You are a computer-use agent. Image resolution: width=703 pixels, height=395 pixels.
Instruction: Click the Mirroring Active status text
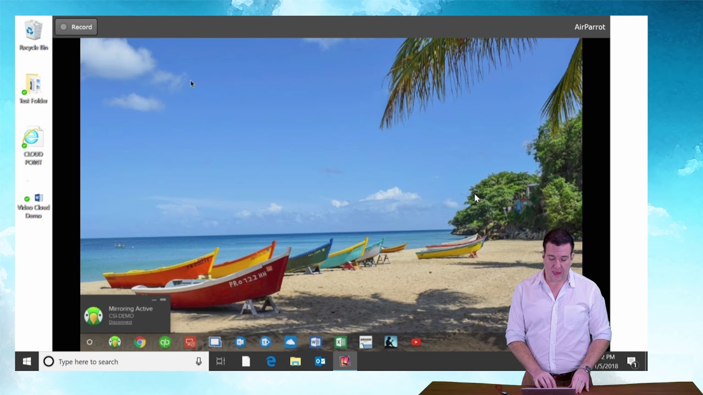pos(131,309)
